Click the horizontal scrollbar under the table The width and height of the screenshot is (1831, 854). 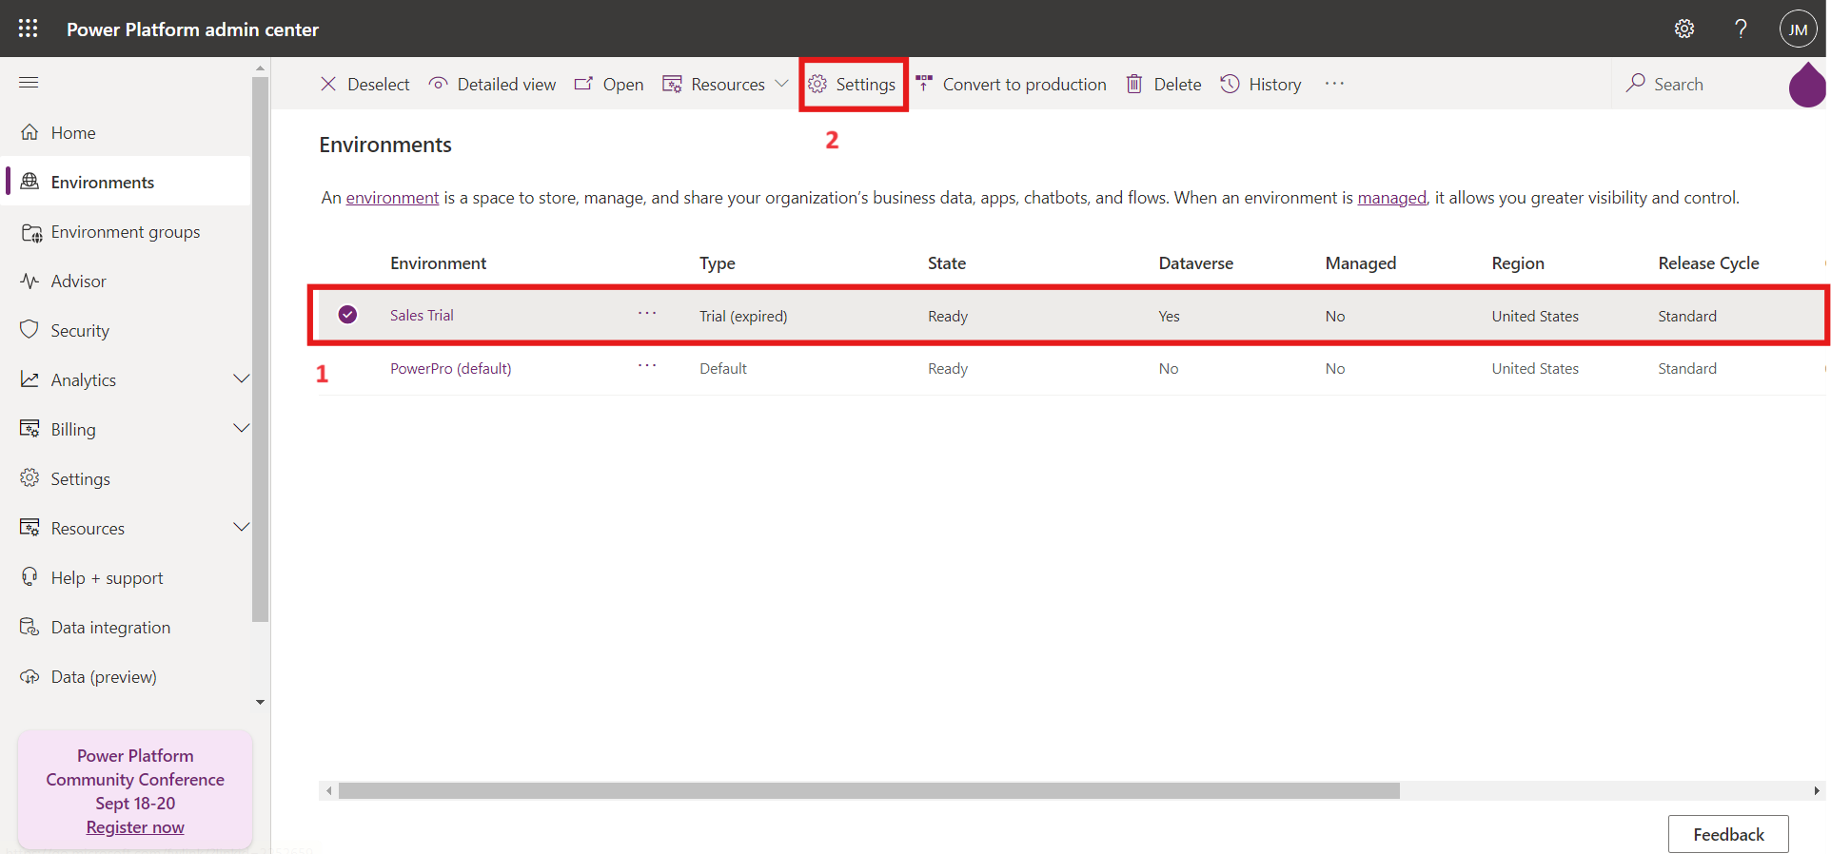coord(868,790)
